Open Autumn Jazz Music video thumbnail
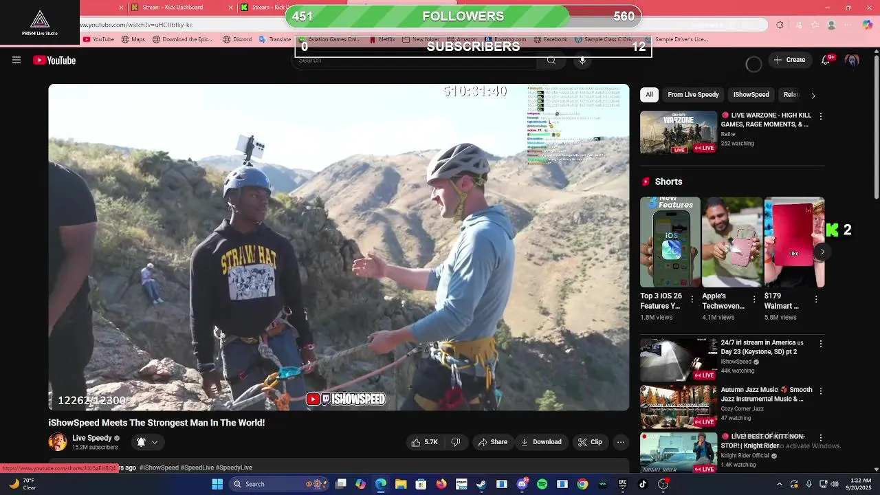The height and width of the screenshot is (495, 880). tap(679, 407)
